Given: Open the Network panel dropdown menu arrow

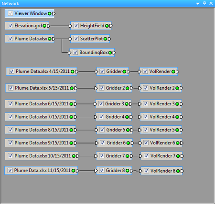Looking at the screenshot, I should pyautogui.click(x=198, y=3).
